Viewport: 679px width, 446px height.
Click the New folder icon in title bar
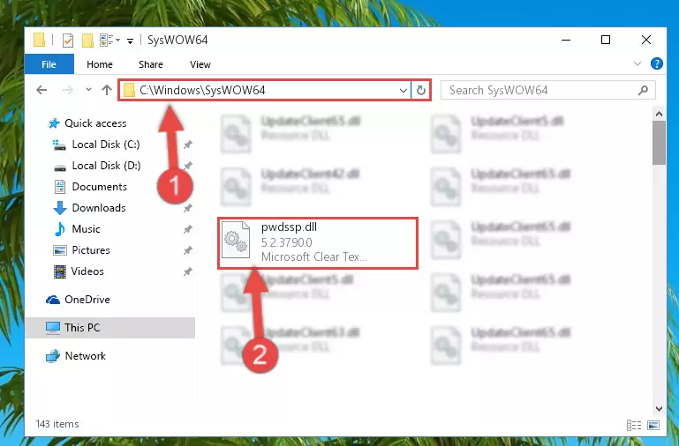click(x=87, y=41)
